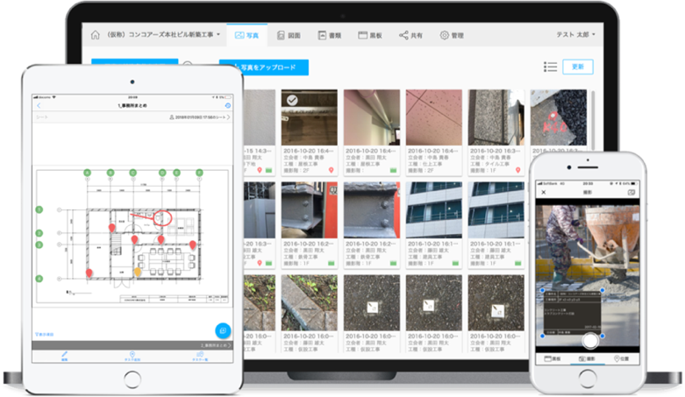Tap the flip camera icon on phone
Screen dimensions: 685x397
(631, 192)
